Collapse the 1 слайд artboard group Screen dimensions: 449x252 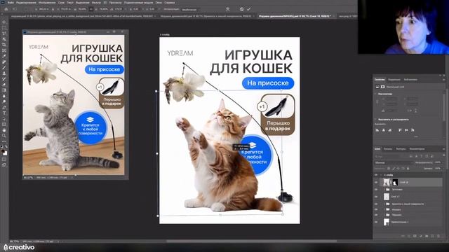click(381, 175)
